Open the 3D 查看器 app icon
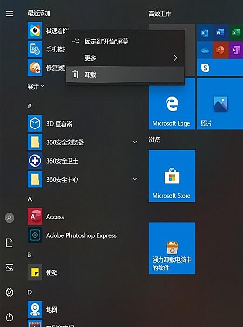 (x=35, y=123)
